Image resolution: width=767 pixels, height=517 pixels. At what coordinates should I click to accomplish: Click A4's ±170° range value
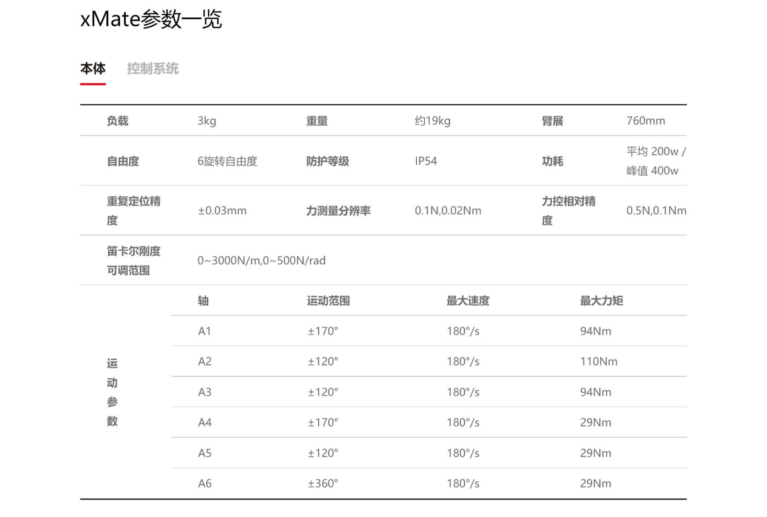[x=323, y=423]
